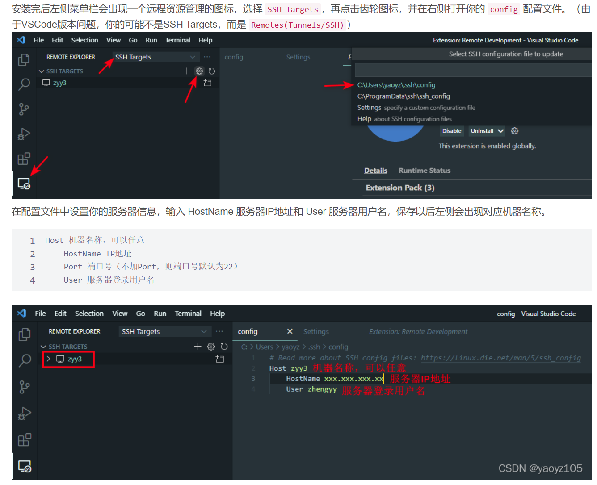Click Extension Pack (3) heading
Image resolution: width=597 pixels, height=485 pixels.
click(400, 188)
